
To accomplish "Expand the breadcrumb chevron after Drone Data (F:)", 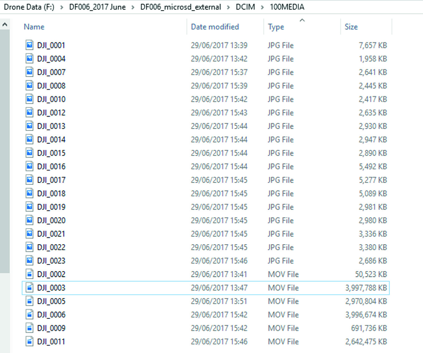I will pos(62,7).
